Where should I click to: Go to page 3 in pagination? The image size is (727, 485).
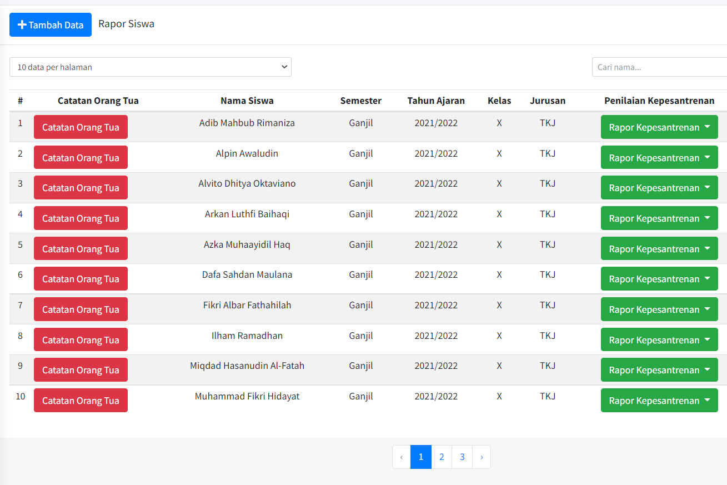click(x=462, y=457)
